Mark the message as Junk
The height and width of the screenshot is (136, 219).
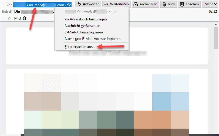point(169,4)
